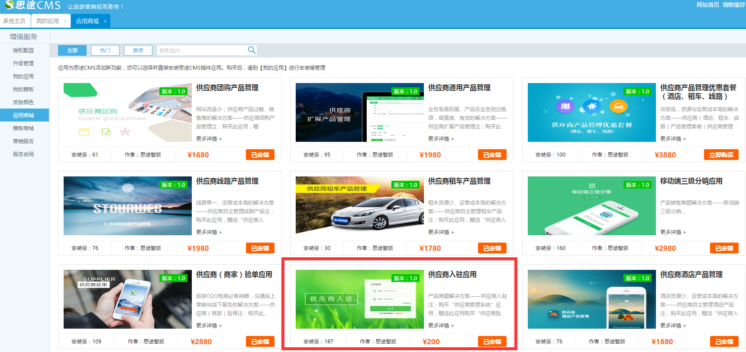Screen dimensions: 746x352
Task: Click the 搜索插件 search field
Action: (x=201, y=51)
